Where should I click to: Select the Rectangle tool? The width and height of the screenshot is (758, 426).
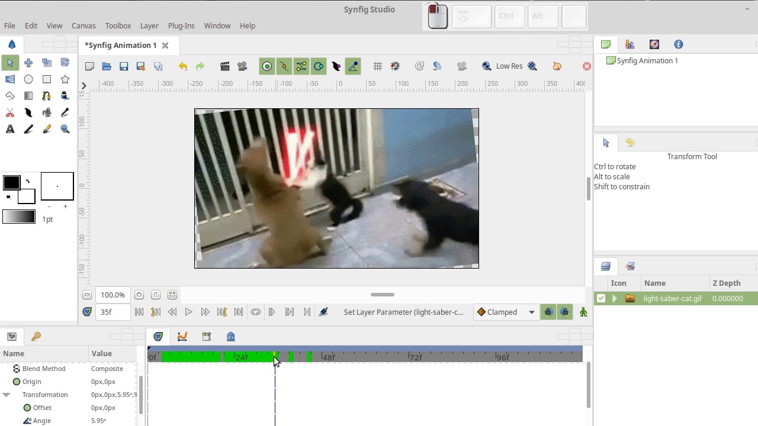(46, 79)
